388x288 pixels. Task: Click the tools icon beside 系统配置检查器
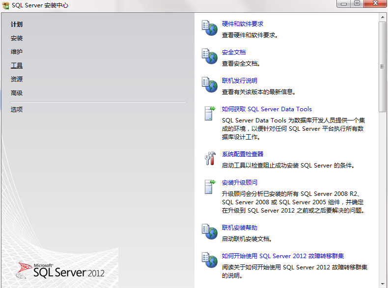tap(210, 158)
